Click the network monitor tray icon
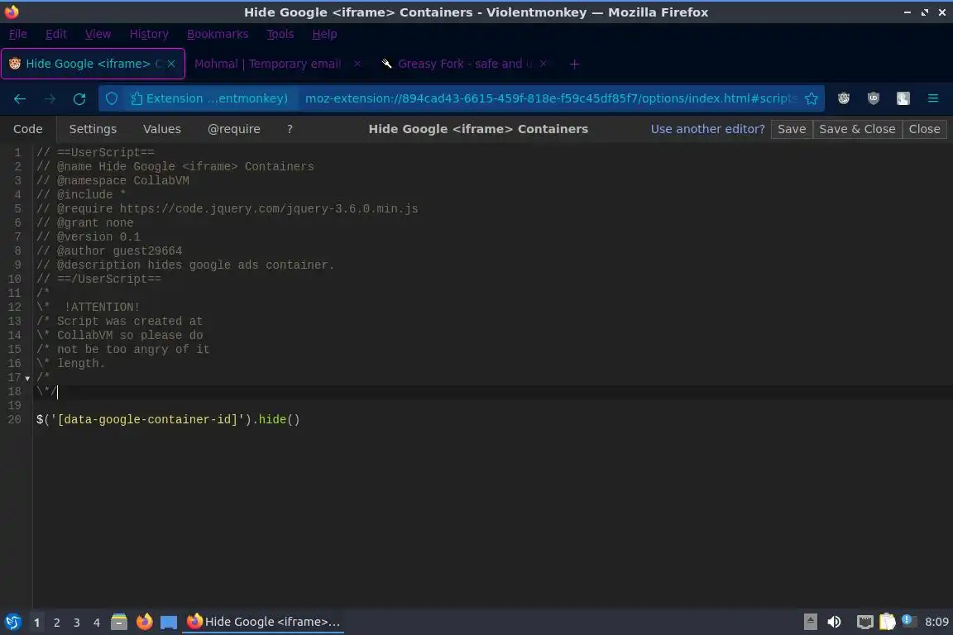Screen dimensions: 953x635 864,622
